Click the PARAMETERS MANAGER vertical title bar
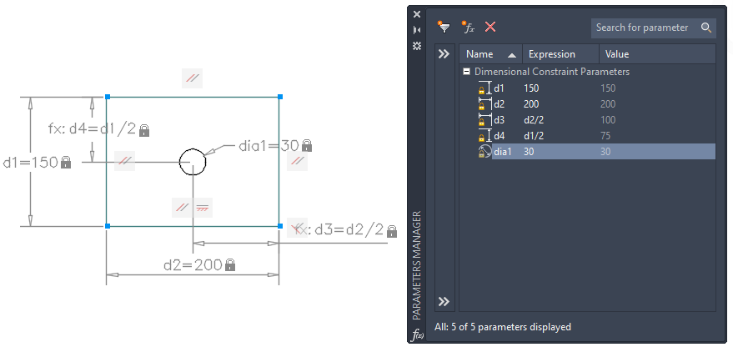This screenshot has width=733, height=347. pos(418,265)
